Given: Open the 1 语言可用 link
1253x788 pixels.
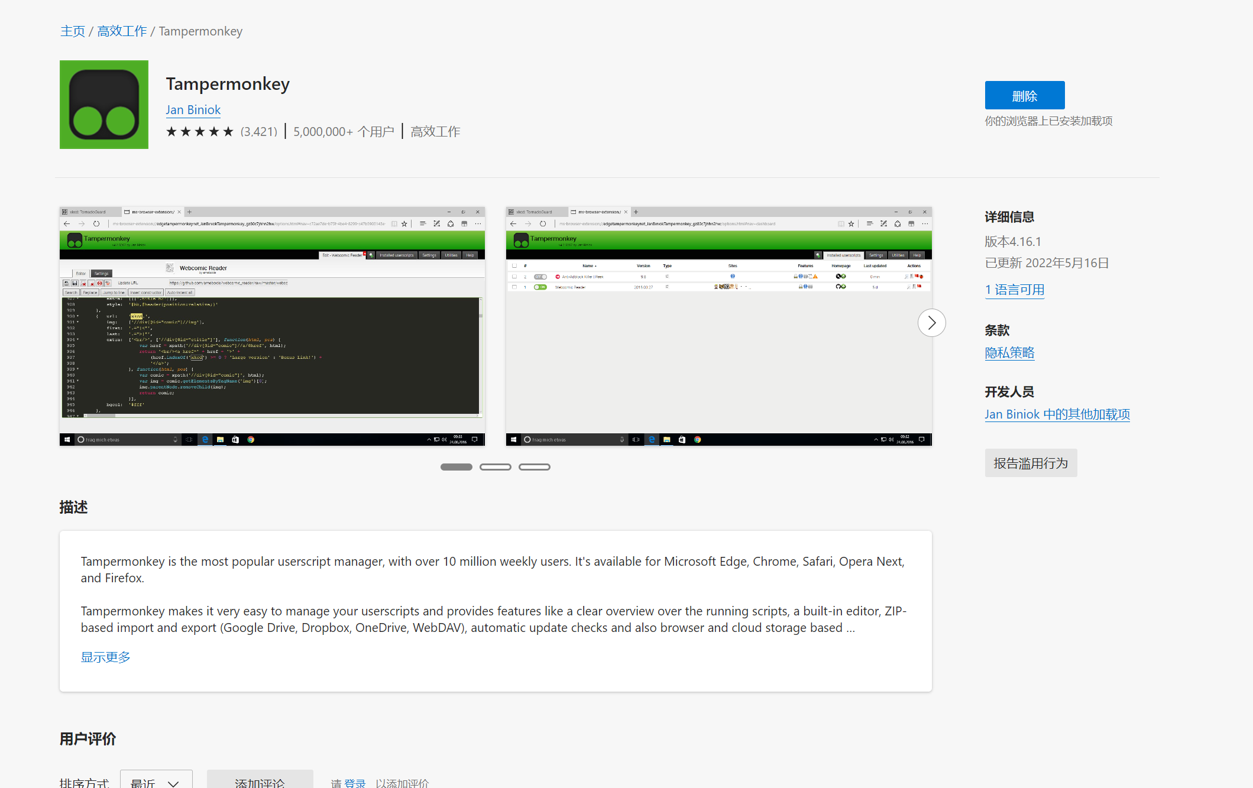Looking at the screenshot, I should [x=1015, y=290].
